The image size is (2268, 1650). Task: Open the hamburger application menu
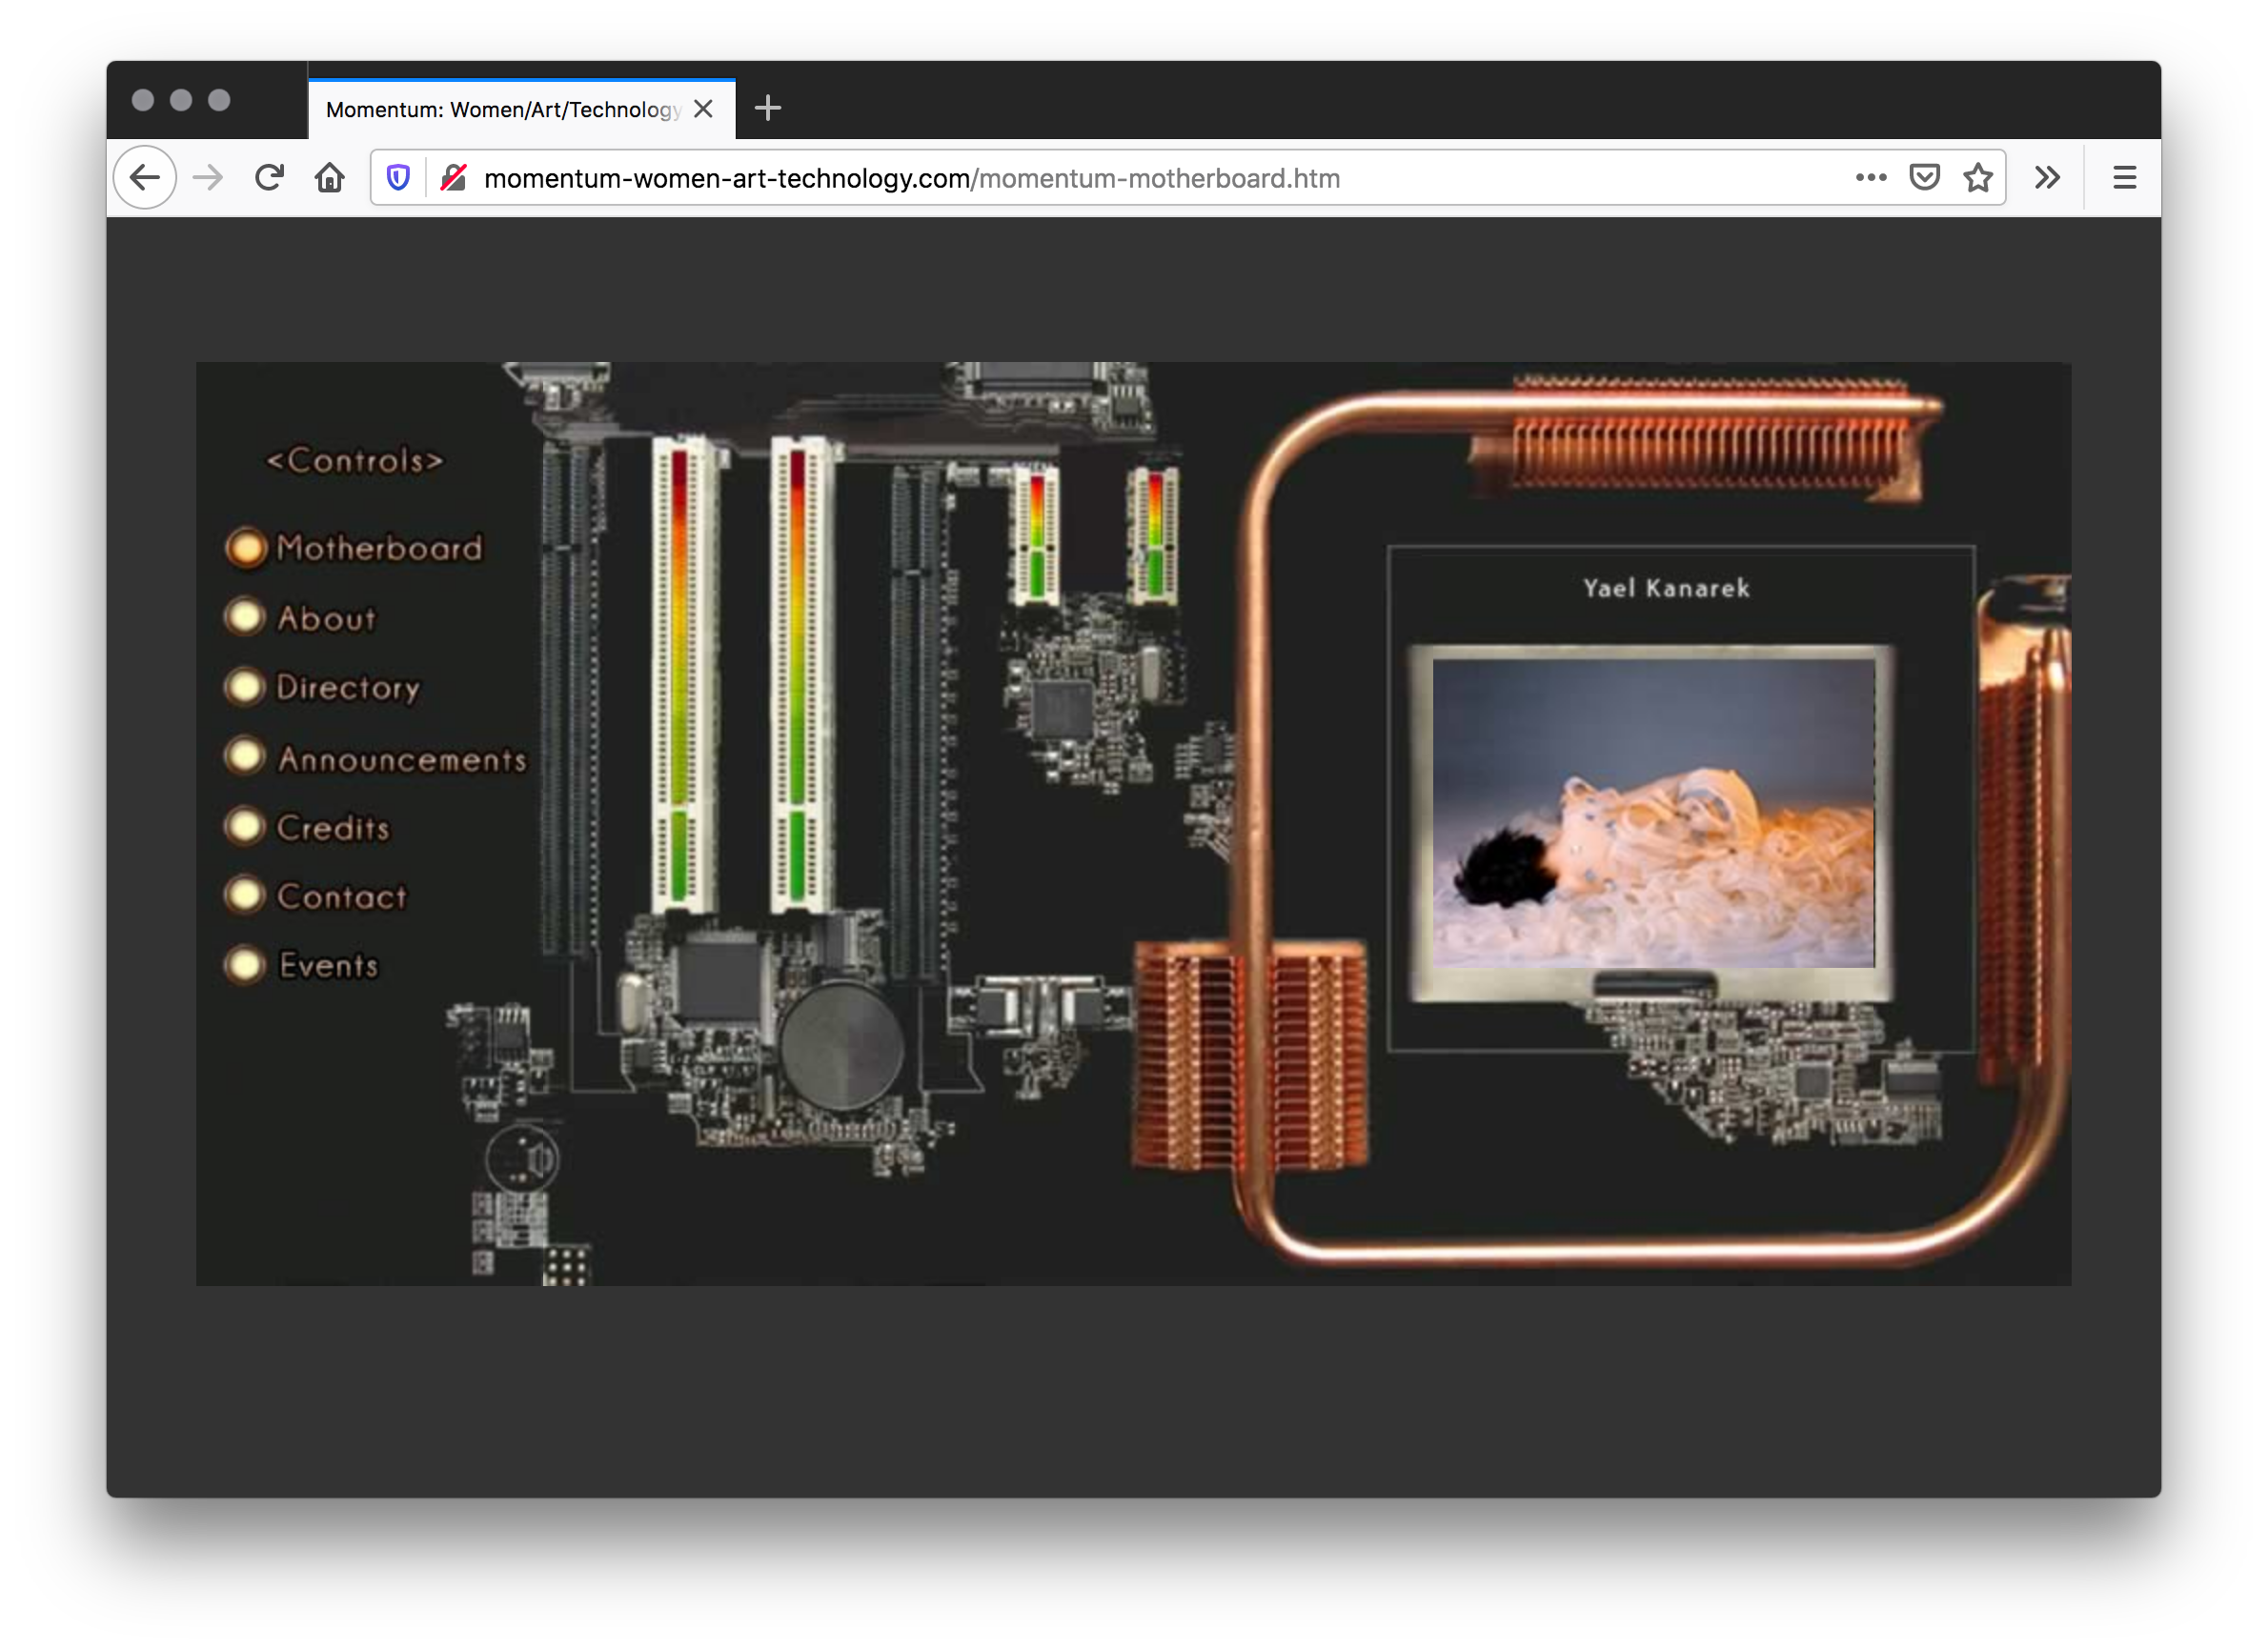pos(2124,178)
